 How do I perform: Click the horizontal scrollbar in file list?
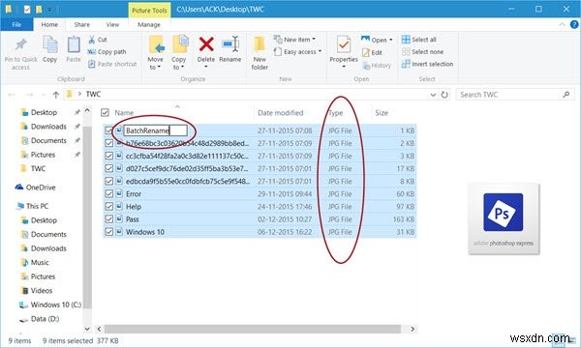click(253, 329)
